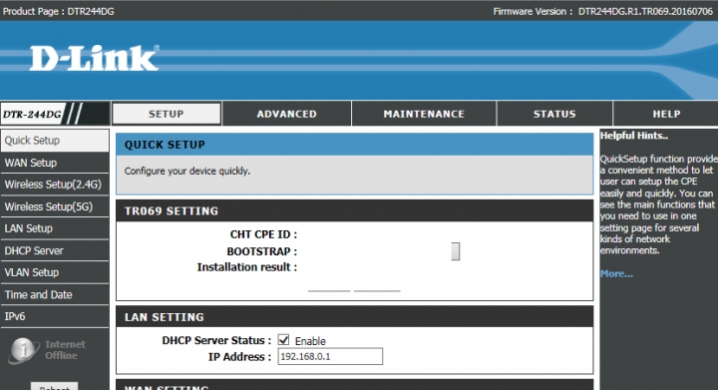Viewport: 718px width, 390px height.
Task: Select Quick Setup in sidebar
Action: pos(55,140)
